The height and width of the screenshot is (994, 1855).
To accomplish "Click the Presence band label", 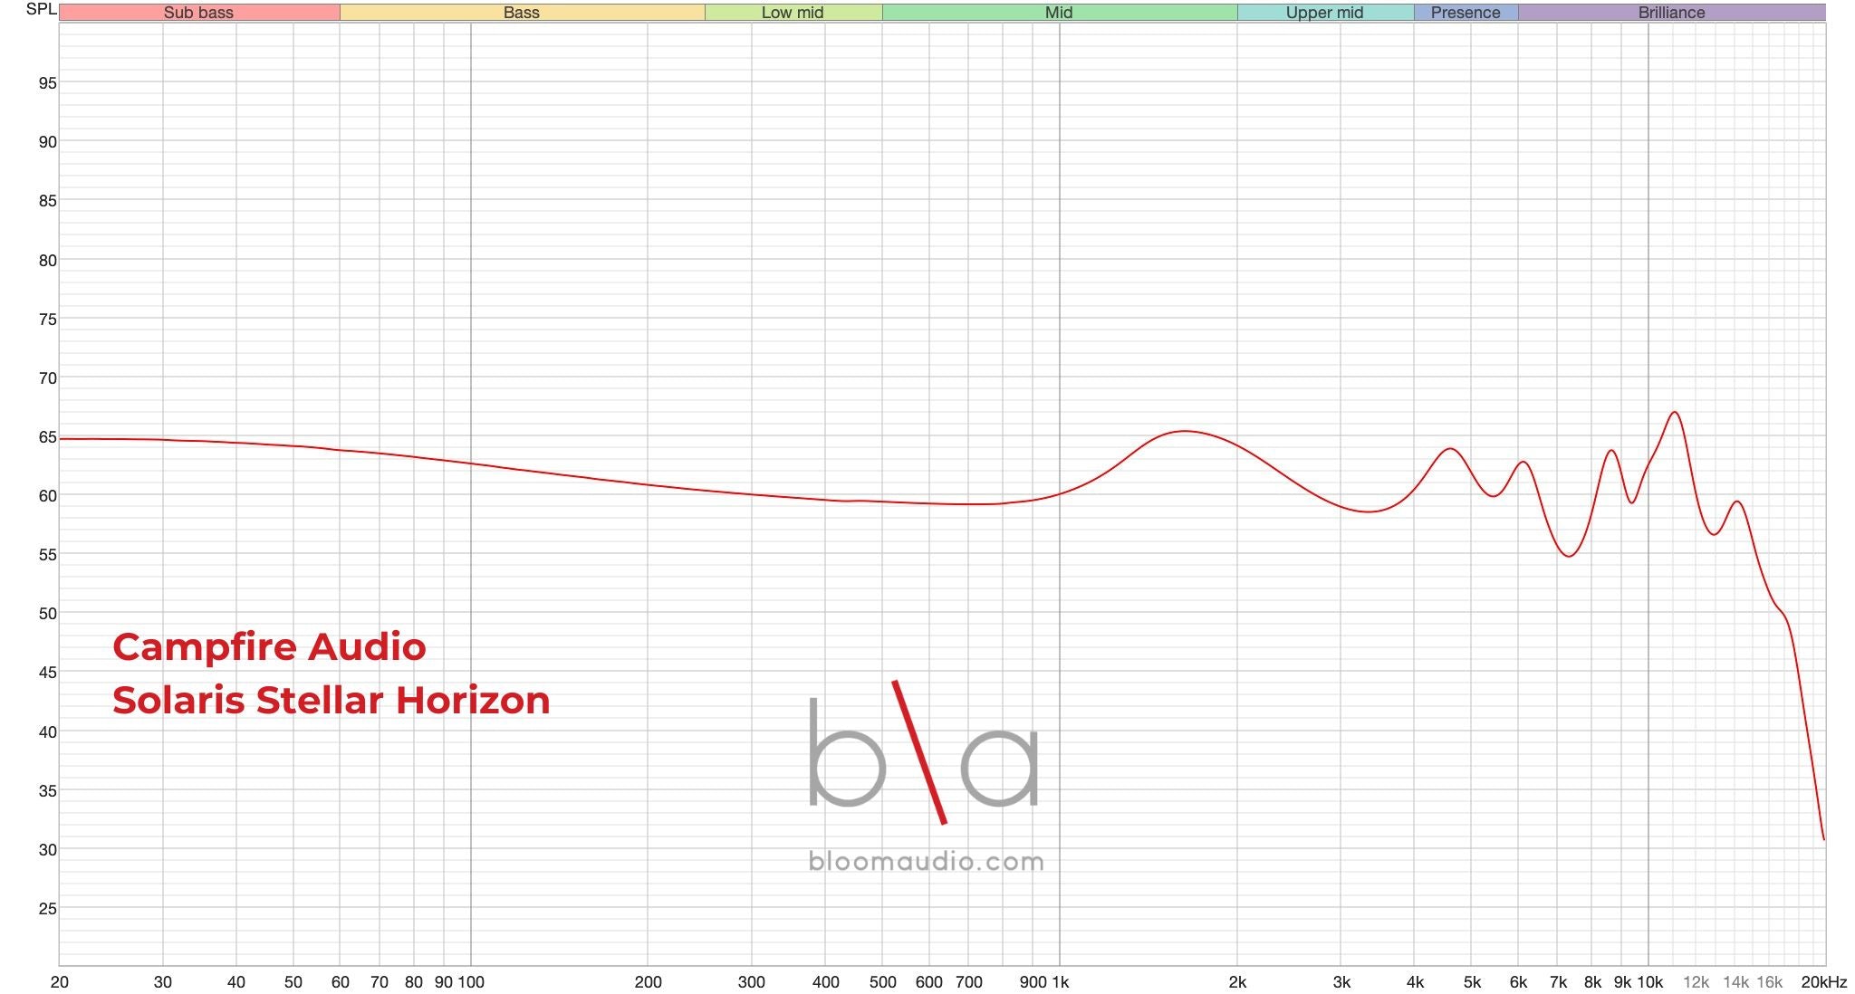I will click(x=1466, y=13).
